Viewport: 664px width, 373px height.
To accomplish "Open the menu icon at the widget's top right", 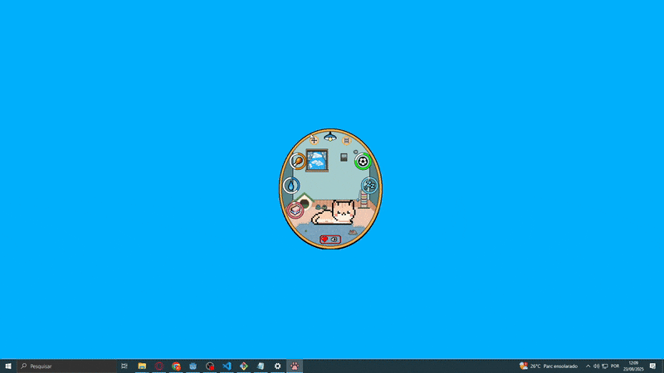I will pyautogui.click(x=346, y=141).
